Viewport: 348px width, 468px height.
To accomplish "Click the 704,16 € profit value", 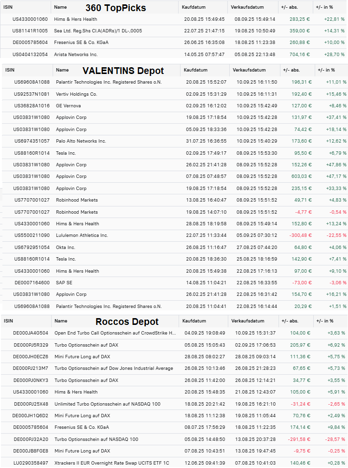I will pos(299,54).
